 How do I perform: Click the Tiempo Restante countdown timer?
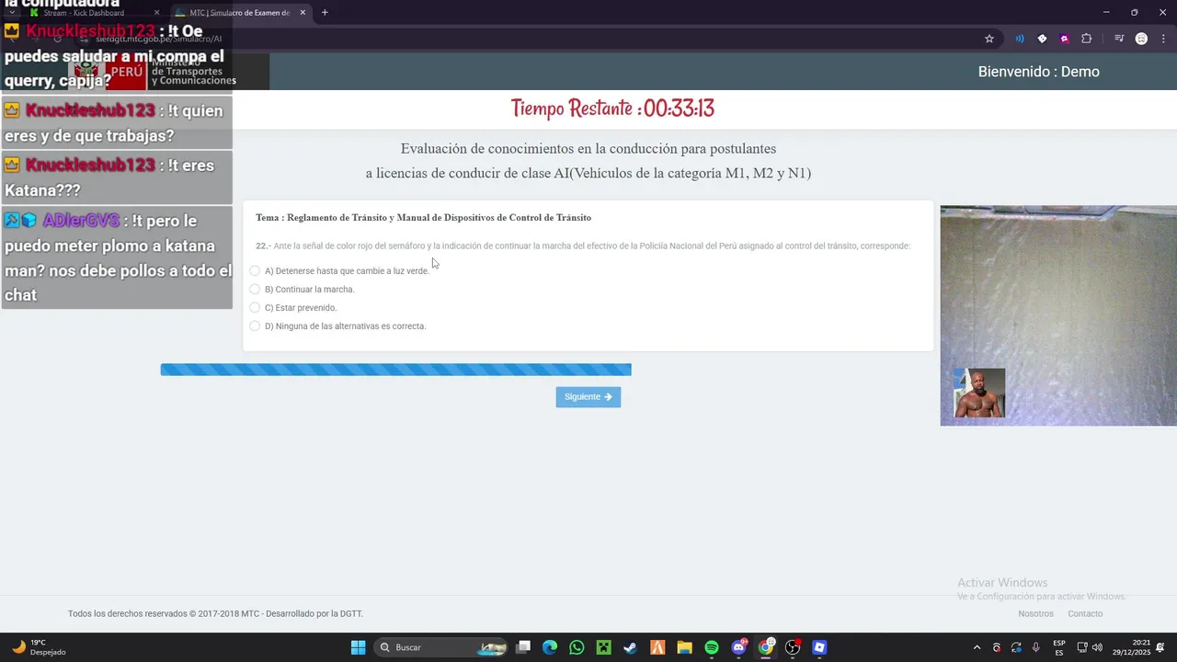612,108
